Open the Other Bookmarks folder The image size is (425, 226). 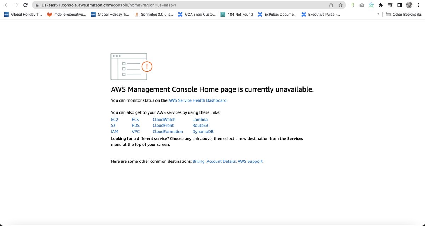click(404, 15)
